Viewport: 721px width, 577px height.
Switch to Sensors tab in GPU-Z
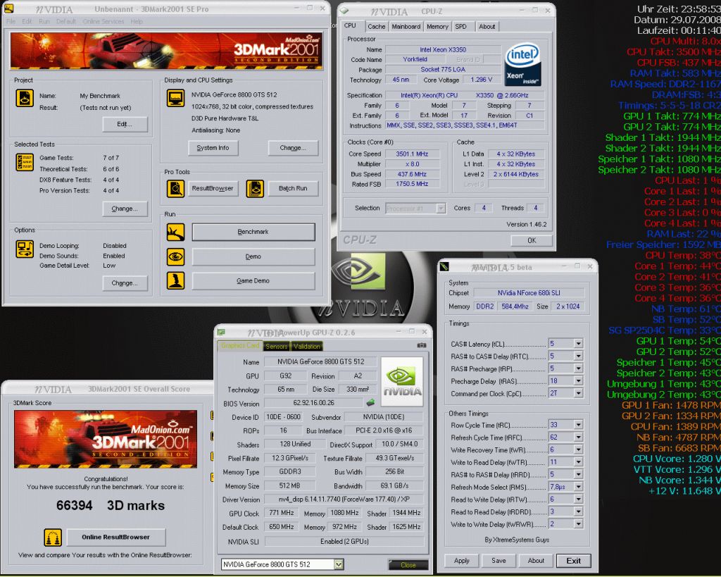(x=276, y=346)
